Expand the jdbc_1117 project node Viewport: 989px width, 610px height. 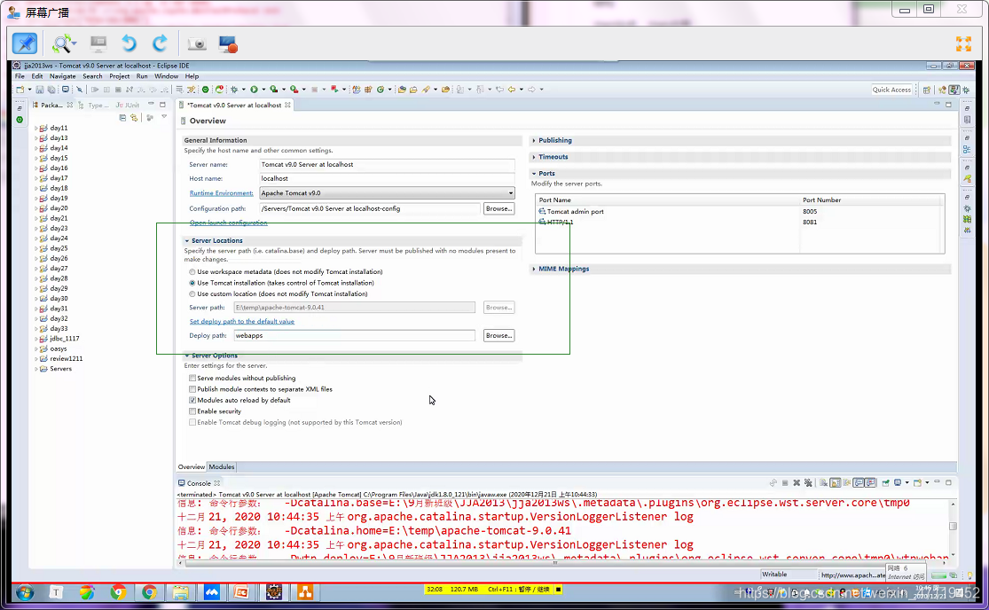(36, 339)
